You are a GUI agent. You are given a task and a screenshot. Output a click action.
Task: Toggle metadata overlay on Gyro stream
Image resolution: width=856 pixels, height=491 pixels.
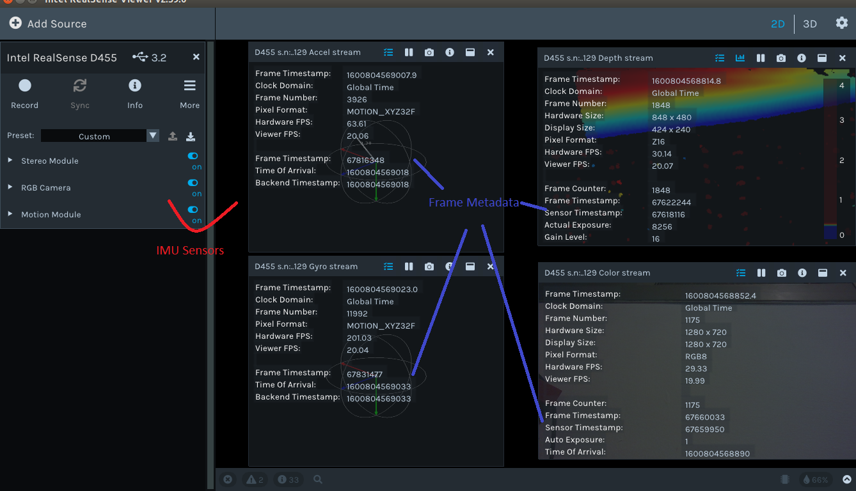[388, 267]
